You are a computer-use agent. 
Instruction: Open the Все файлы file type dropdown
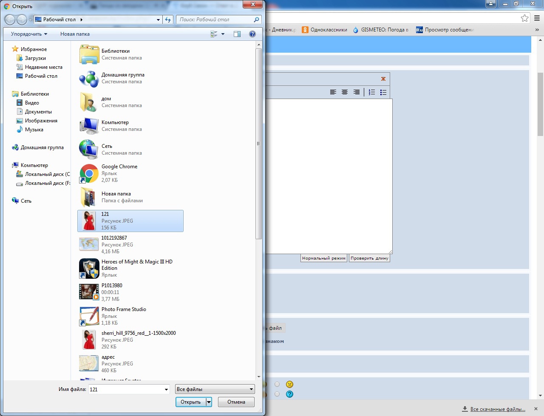click(215, 389)
